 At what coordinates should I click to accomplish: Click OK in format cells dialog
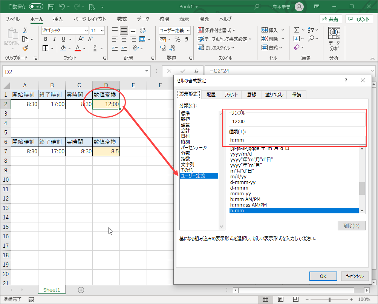323,276
